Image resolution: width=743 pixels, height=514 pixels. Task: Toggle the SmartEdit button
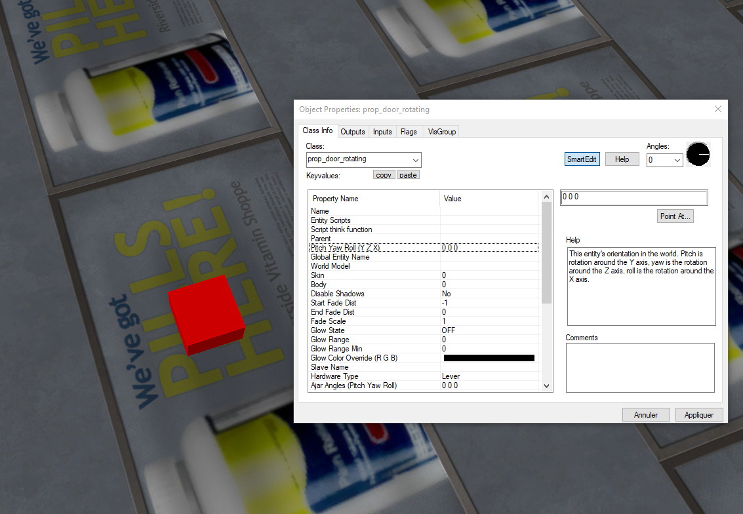[x=582, y=159]
